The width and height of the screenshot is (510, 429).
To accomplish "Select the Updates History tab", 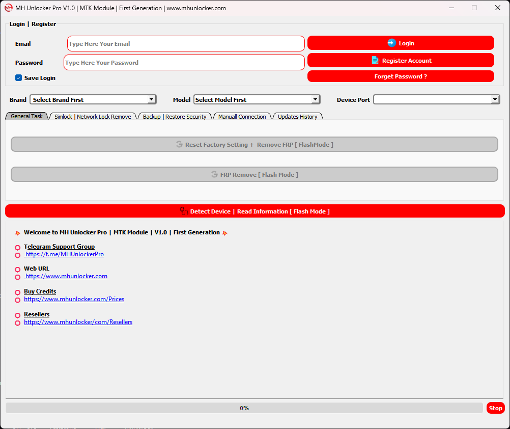I will [x=297, y=117].
